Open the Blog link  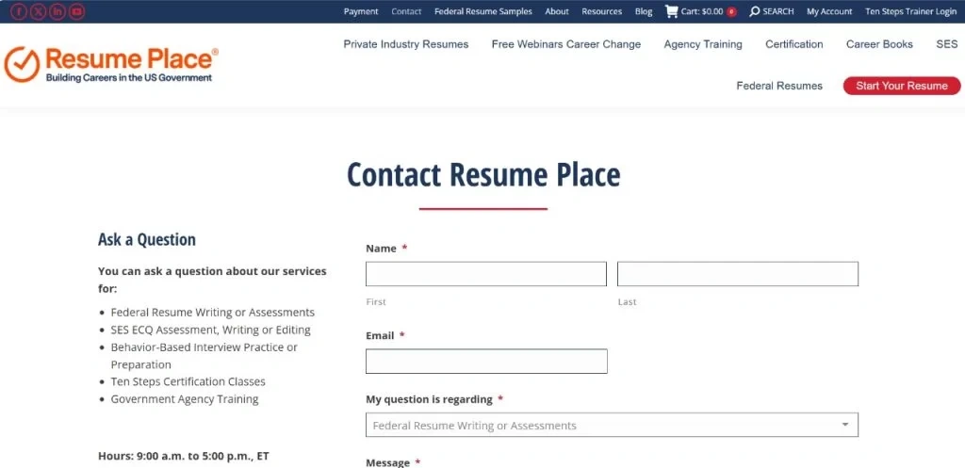point(644,11)
